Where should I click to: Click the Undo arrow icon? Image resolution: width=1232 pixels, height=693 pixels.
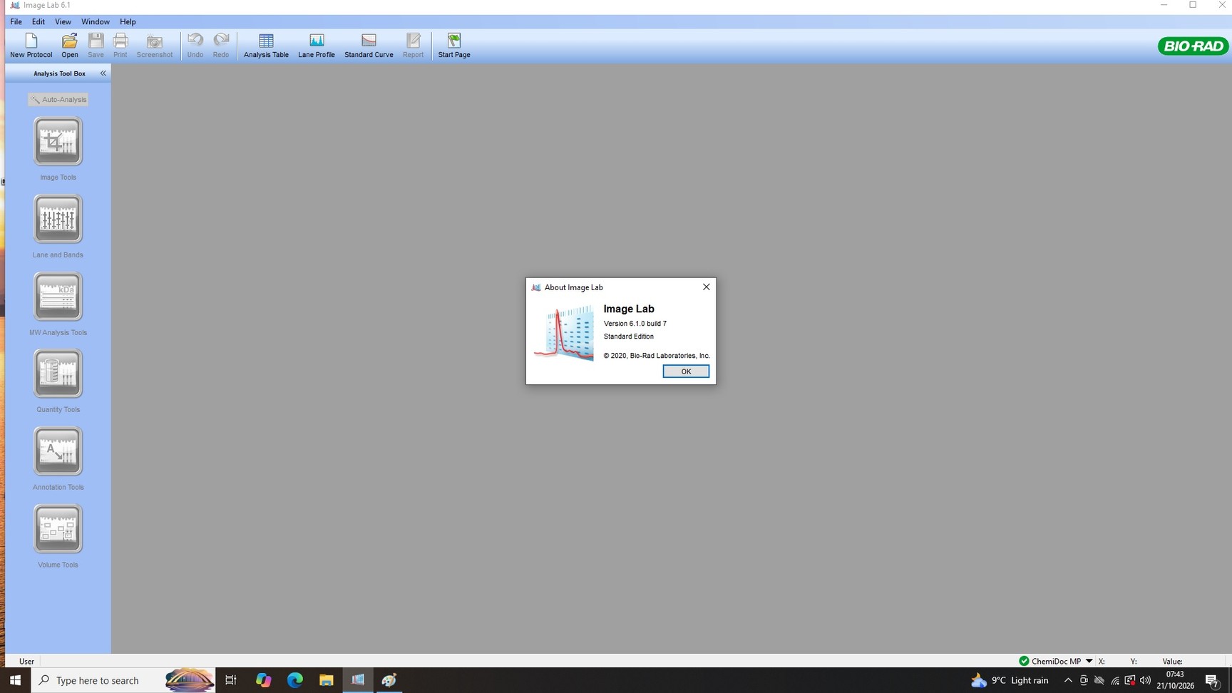195,46
